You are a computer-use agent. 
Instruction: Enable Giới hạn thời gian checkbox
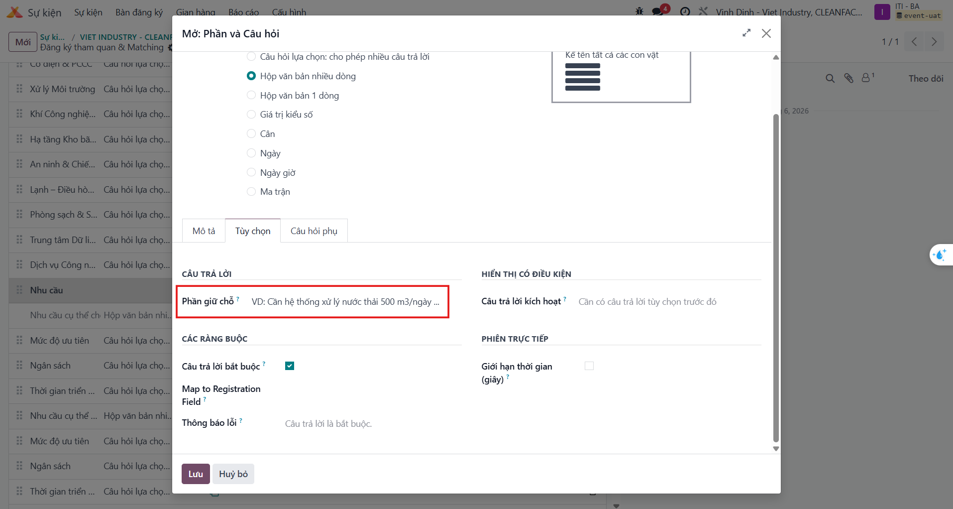589,366
